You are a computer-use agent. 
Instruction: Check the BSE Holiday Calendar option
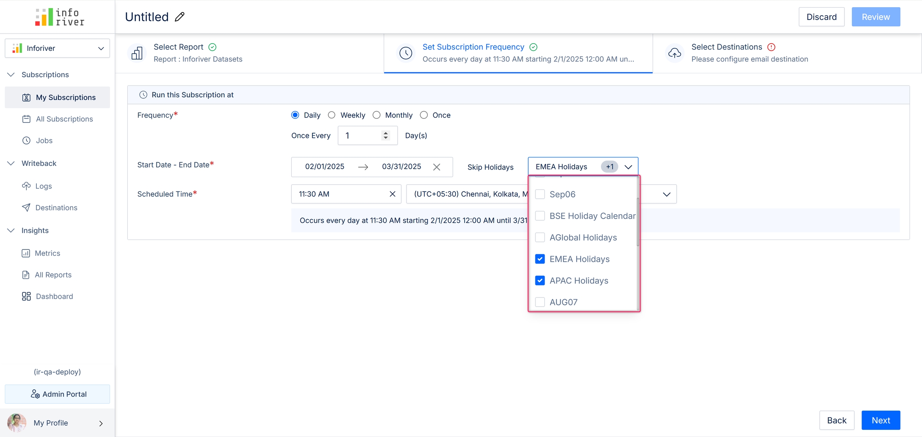click(540, 216)
